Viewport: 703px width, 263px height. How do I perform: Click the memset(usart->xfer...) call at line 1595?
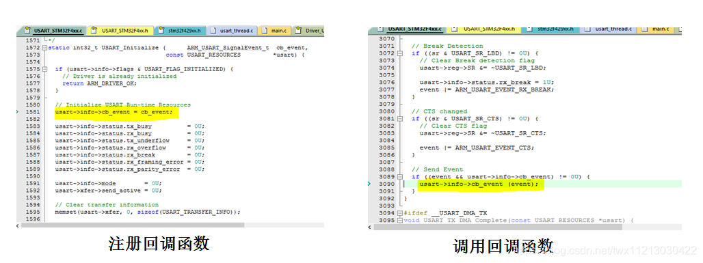[x=148, y=212]
